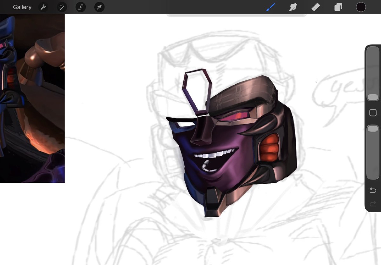
Task: Open the active color picker circle
Action: (x=361, y=7)
